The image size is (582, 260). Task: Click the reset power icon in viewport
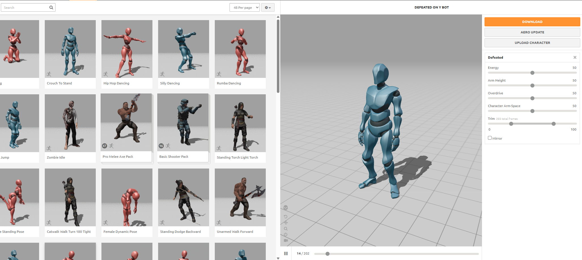point(286,235)
